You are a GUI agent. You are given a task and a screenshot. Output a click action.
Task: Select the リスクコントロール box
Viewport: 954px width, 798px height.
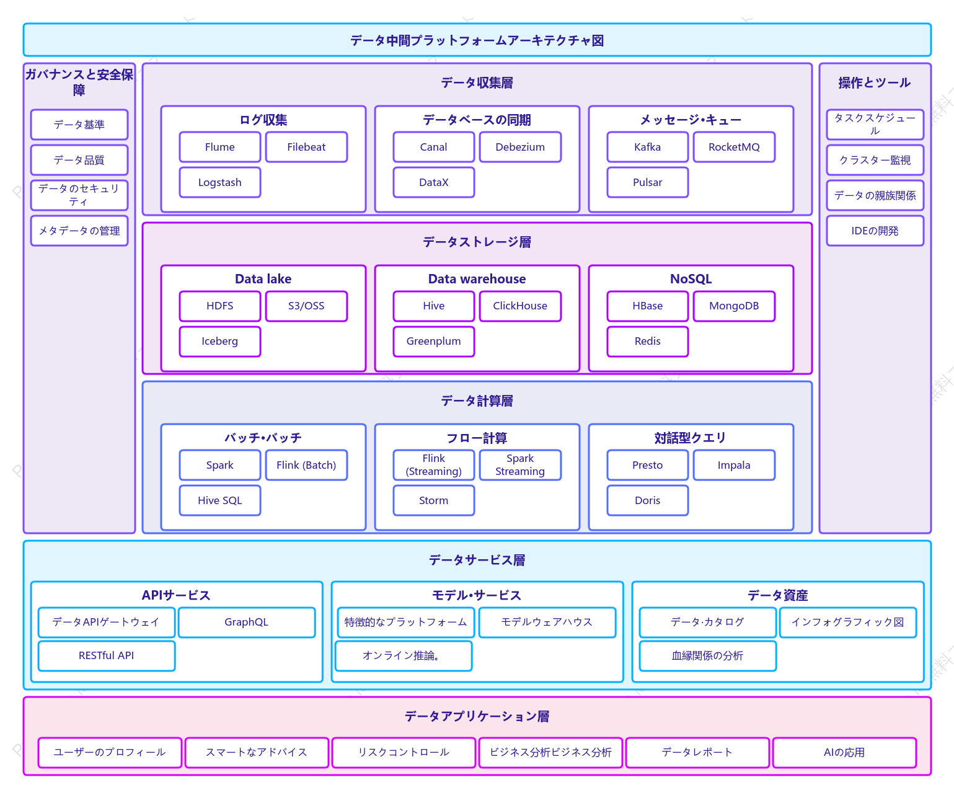coord(404,752)
